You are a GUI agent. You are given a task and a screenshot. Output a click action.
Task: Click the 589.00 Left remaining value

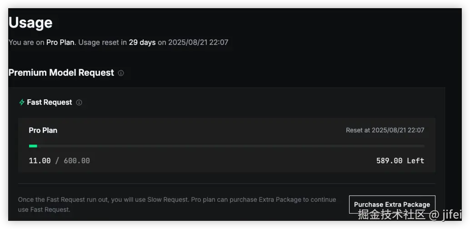click(400, 161)
